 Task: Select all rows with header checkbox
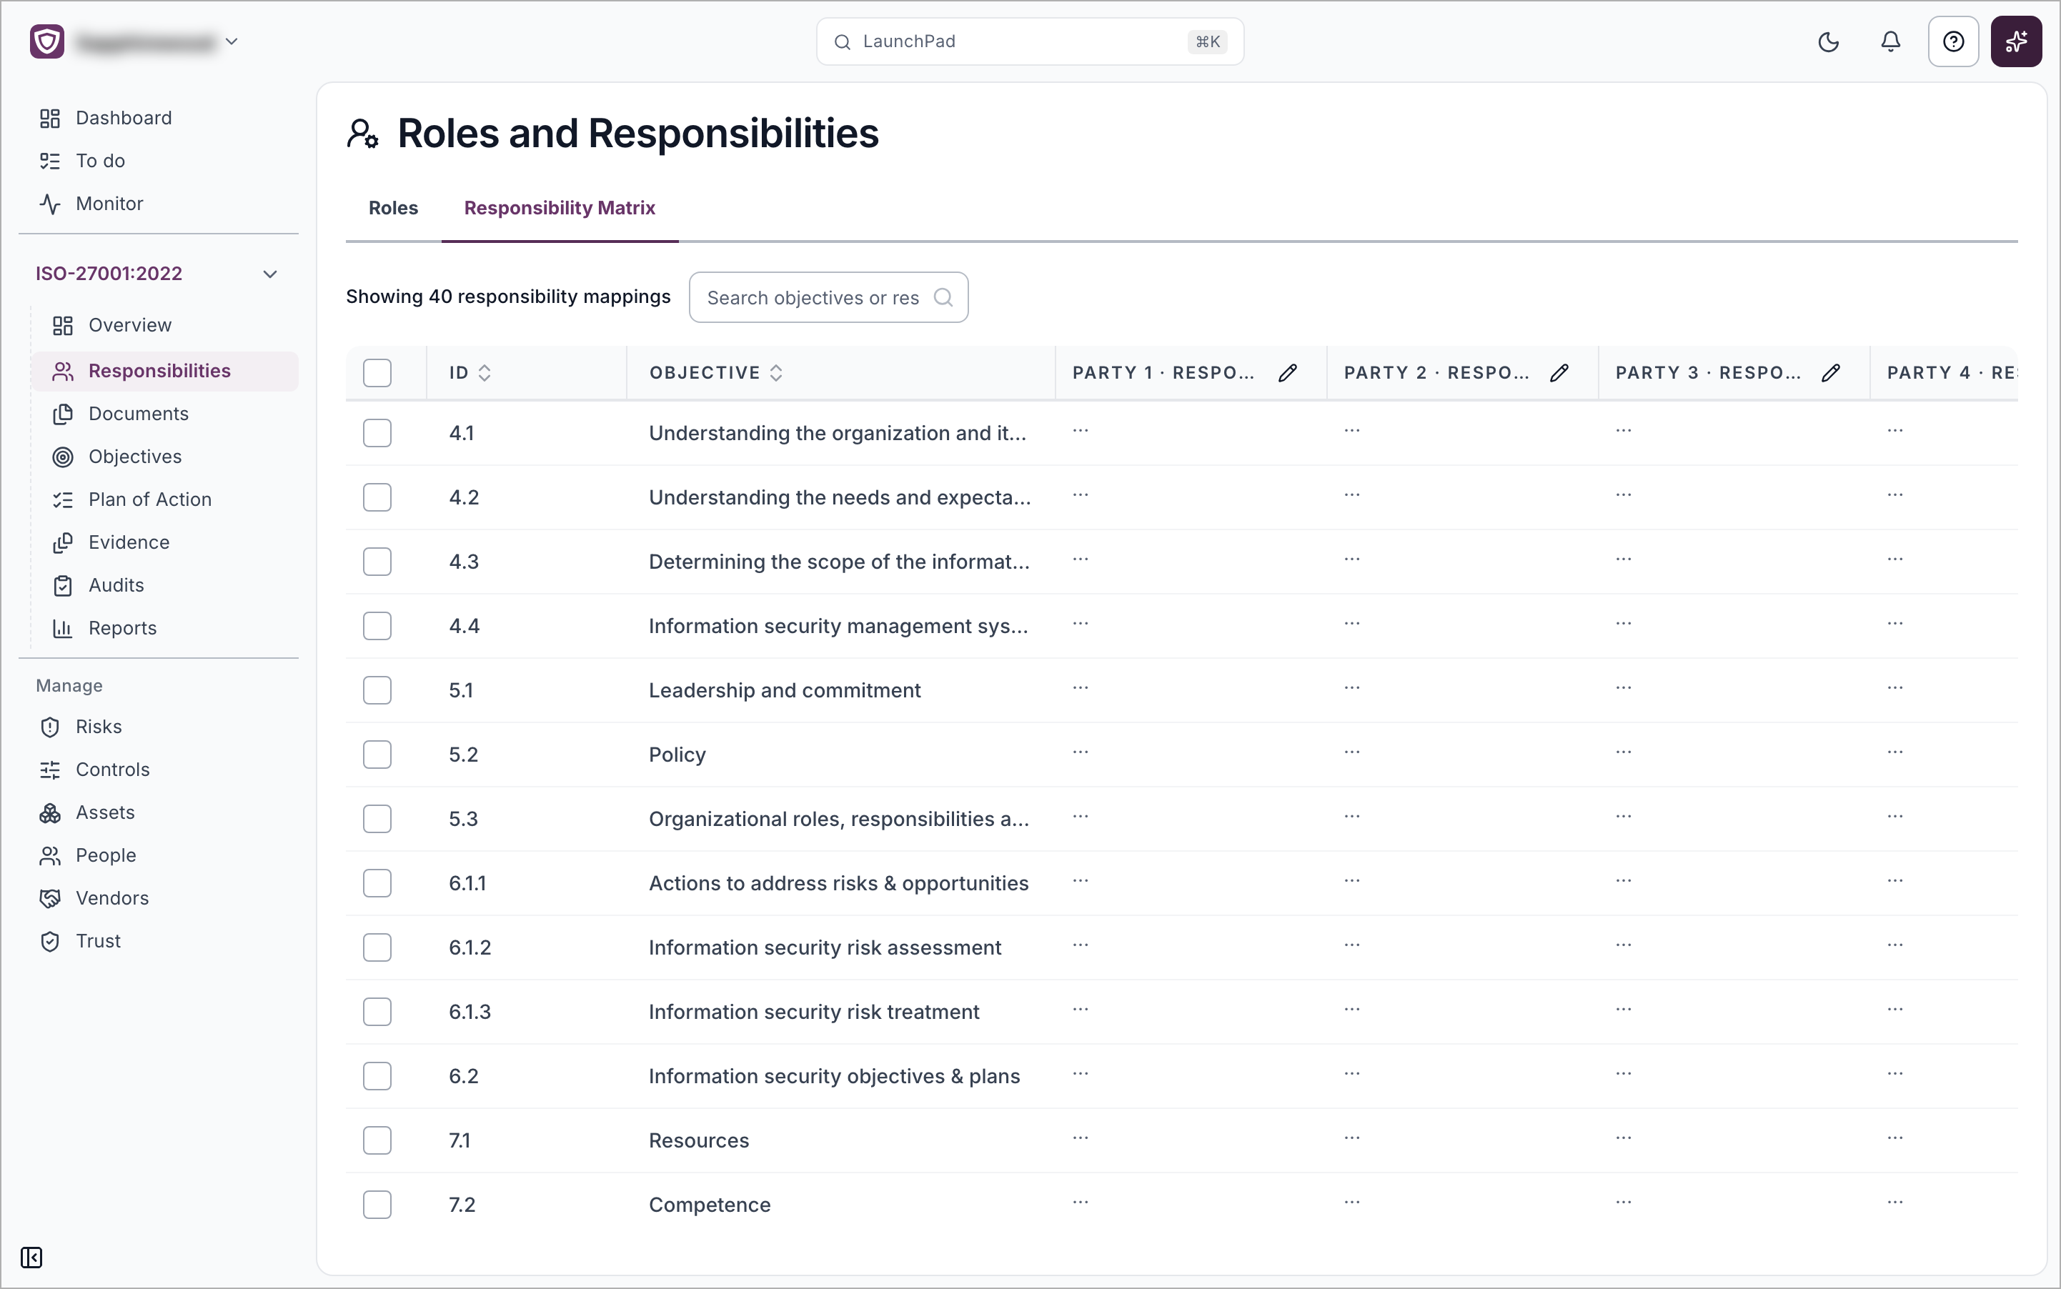point(377,372)
